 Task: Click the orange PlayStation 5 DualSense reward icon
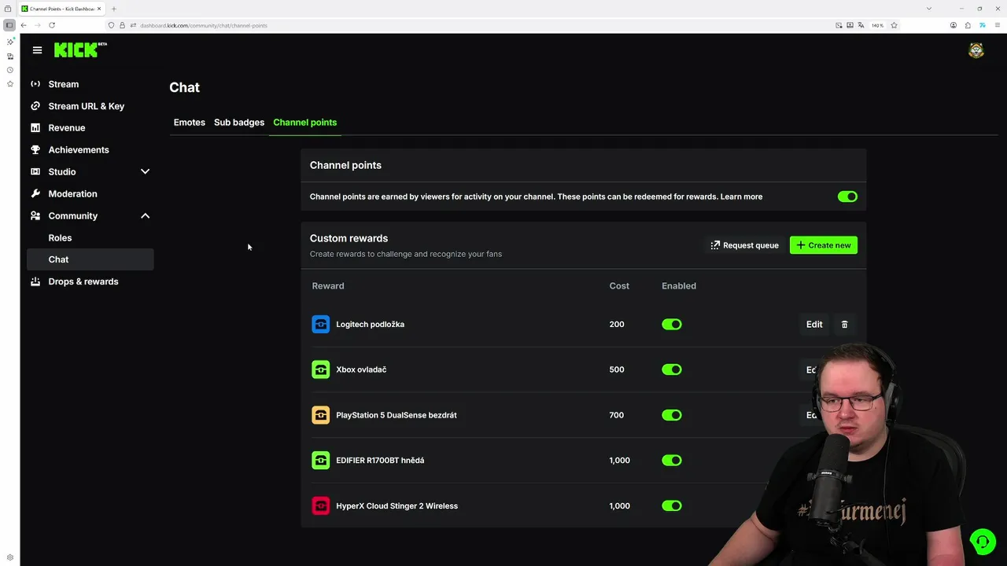pos(321,415)
